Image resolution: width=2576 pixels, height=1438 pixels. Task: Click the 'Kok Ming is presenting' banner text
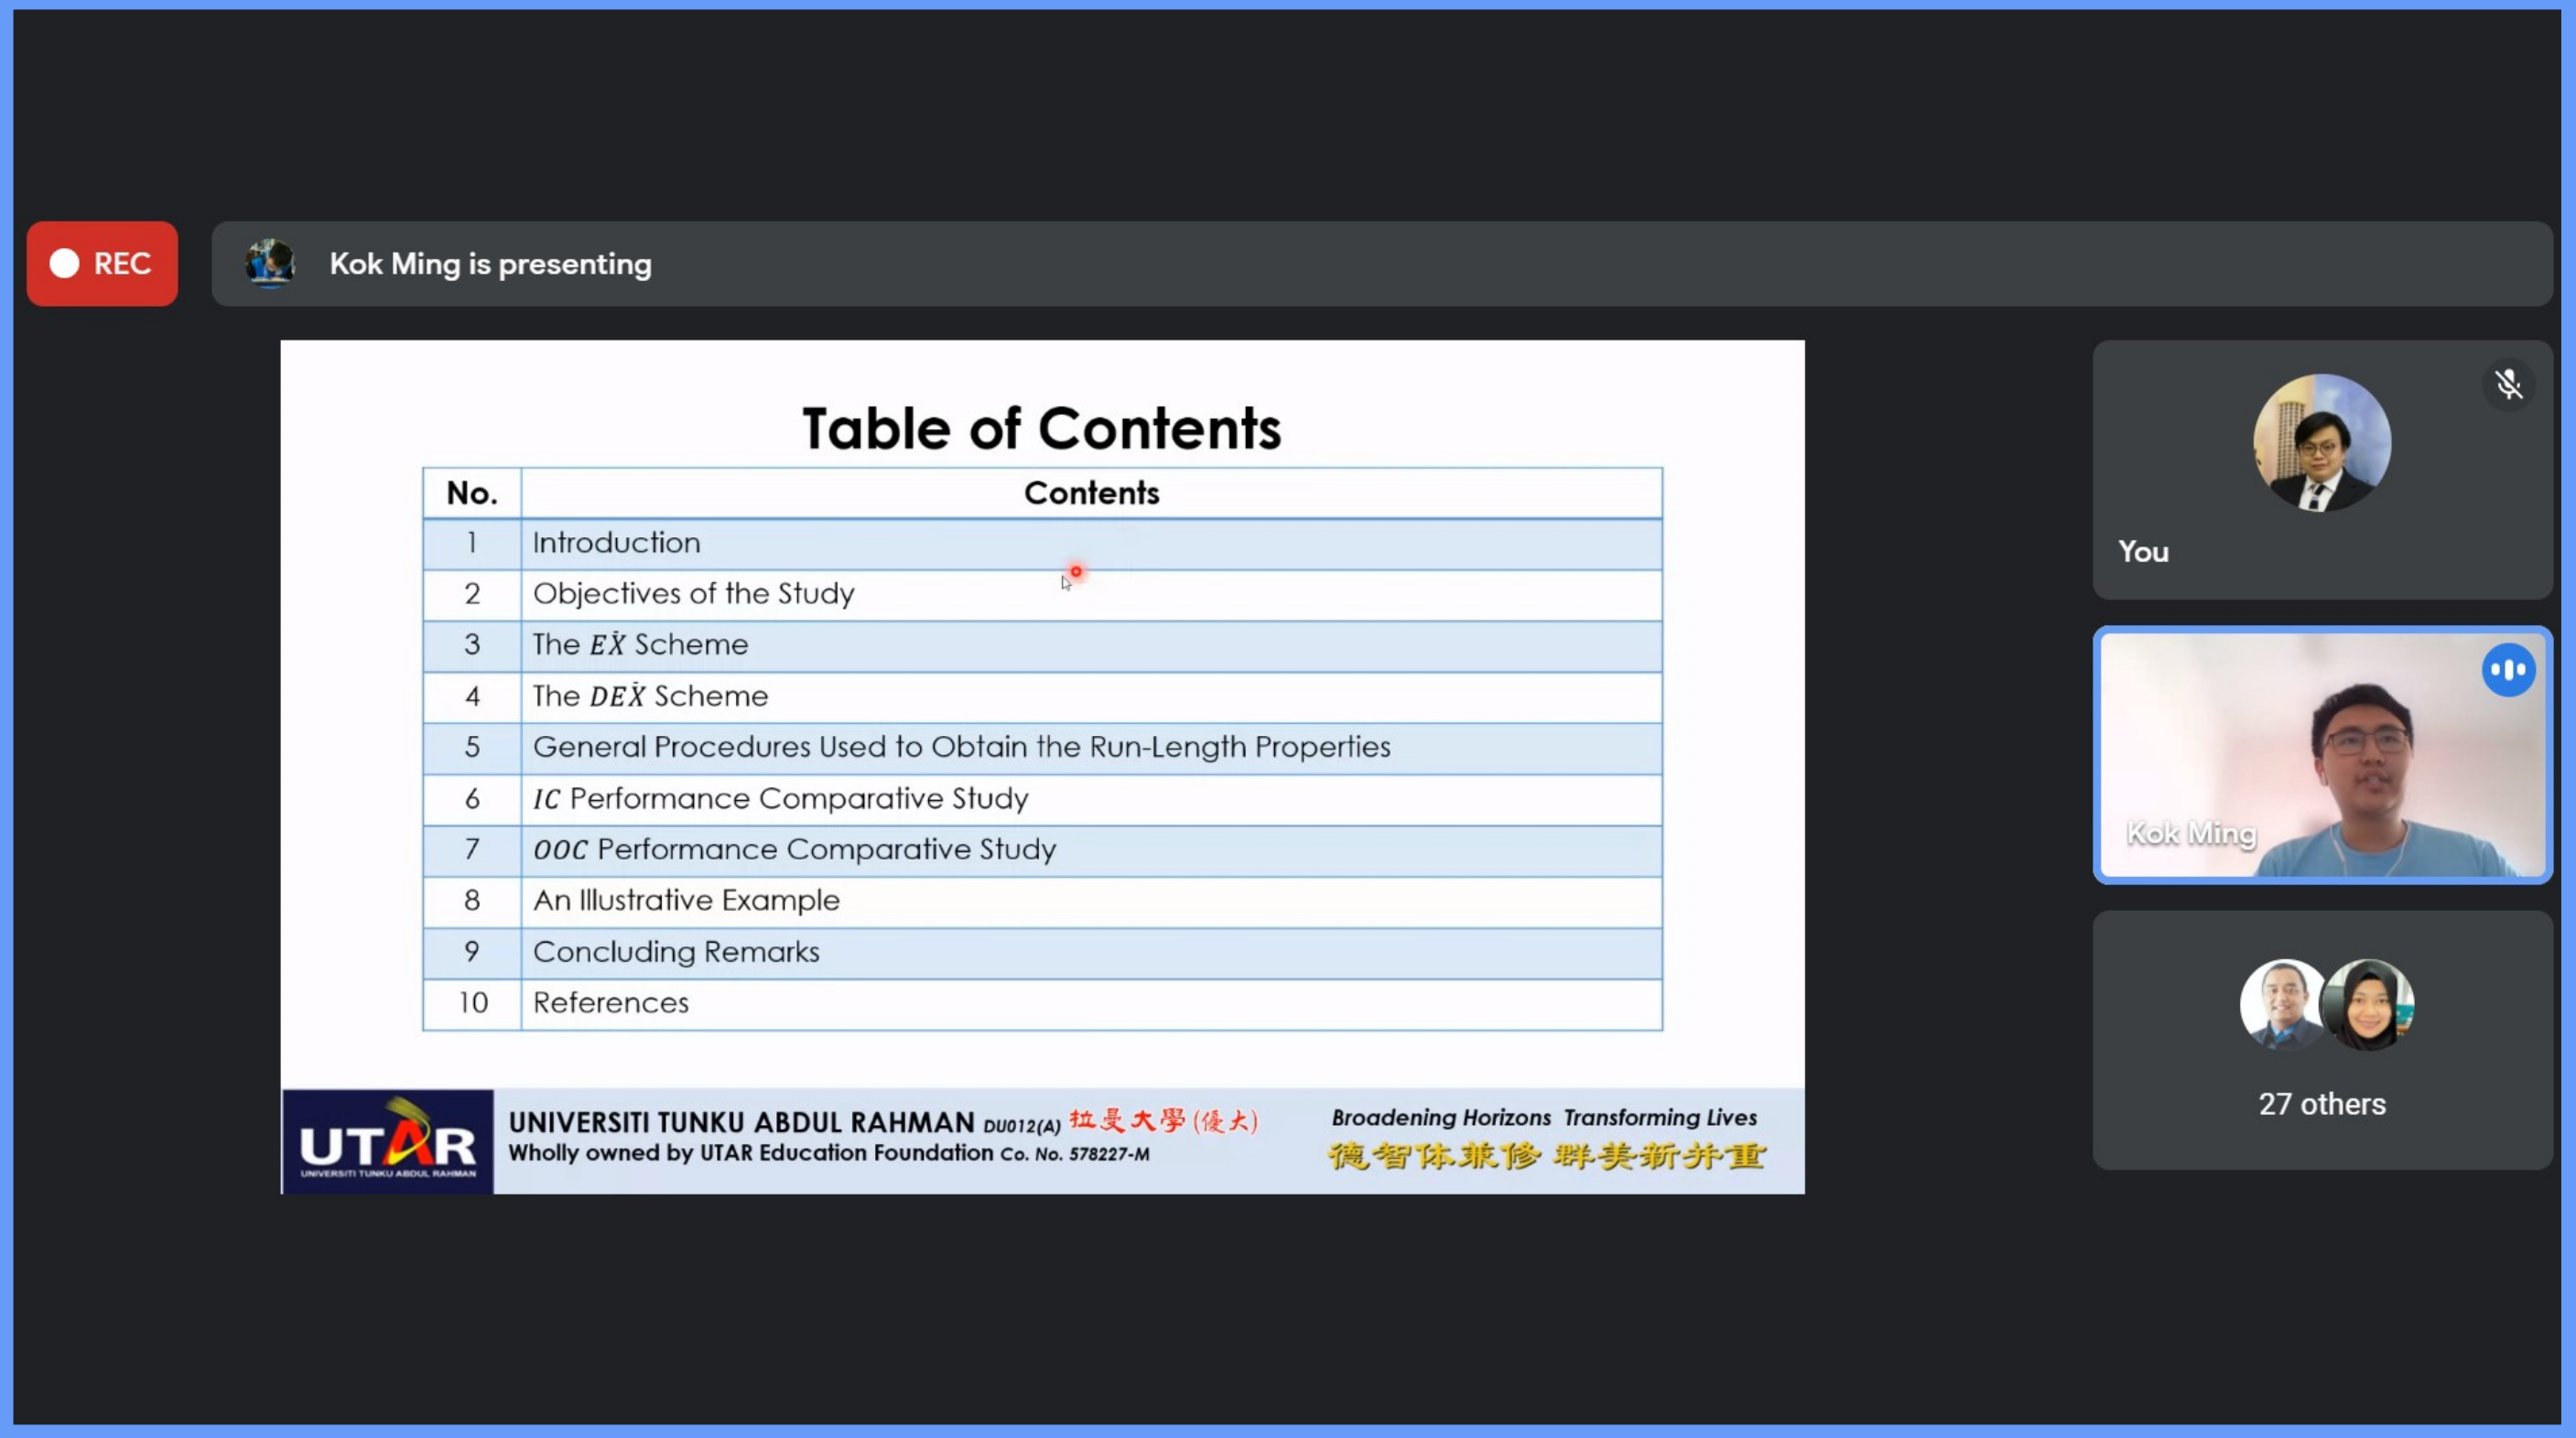(x=490, y=264)
